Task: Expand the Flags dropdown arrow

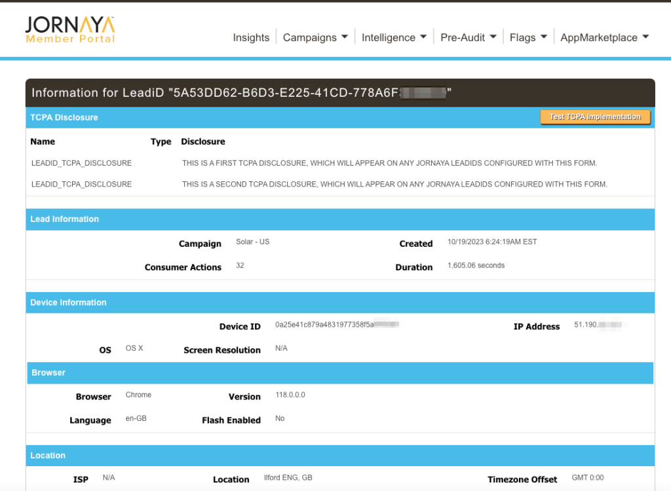Action: (543, 37)
